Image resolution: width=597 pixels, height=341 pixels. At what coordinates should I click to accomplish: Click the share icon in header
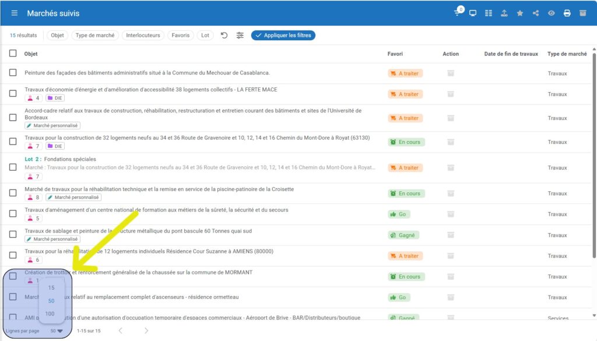coord(536,13)
